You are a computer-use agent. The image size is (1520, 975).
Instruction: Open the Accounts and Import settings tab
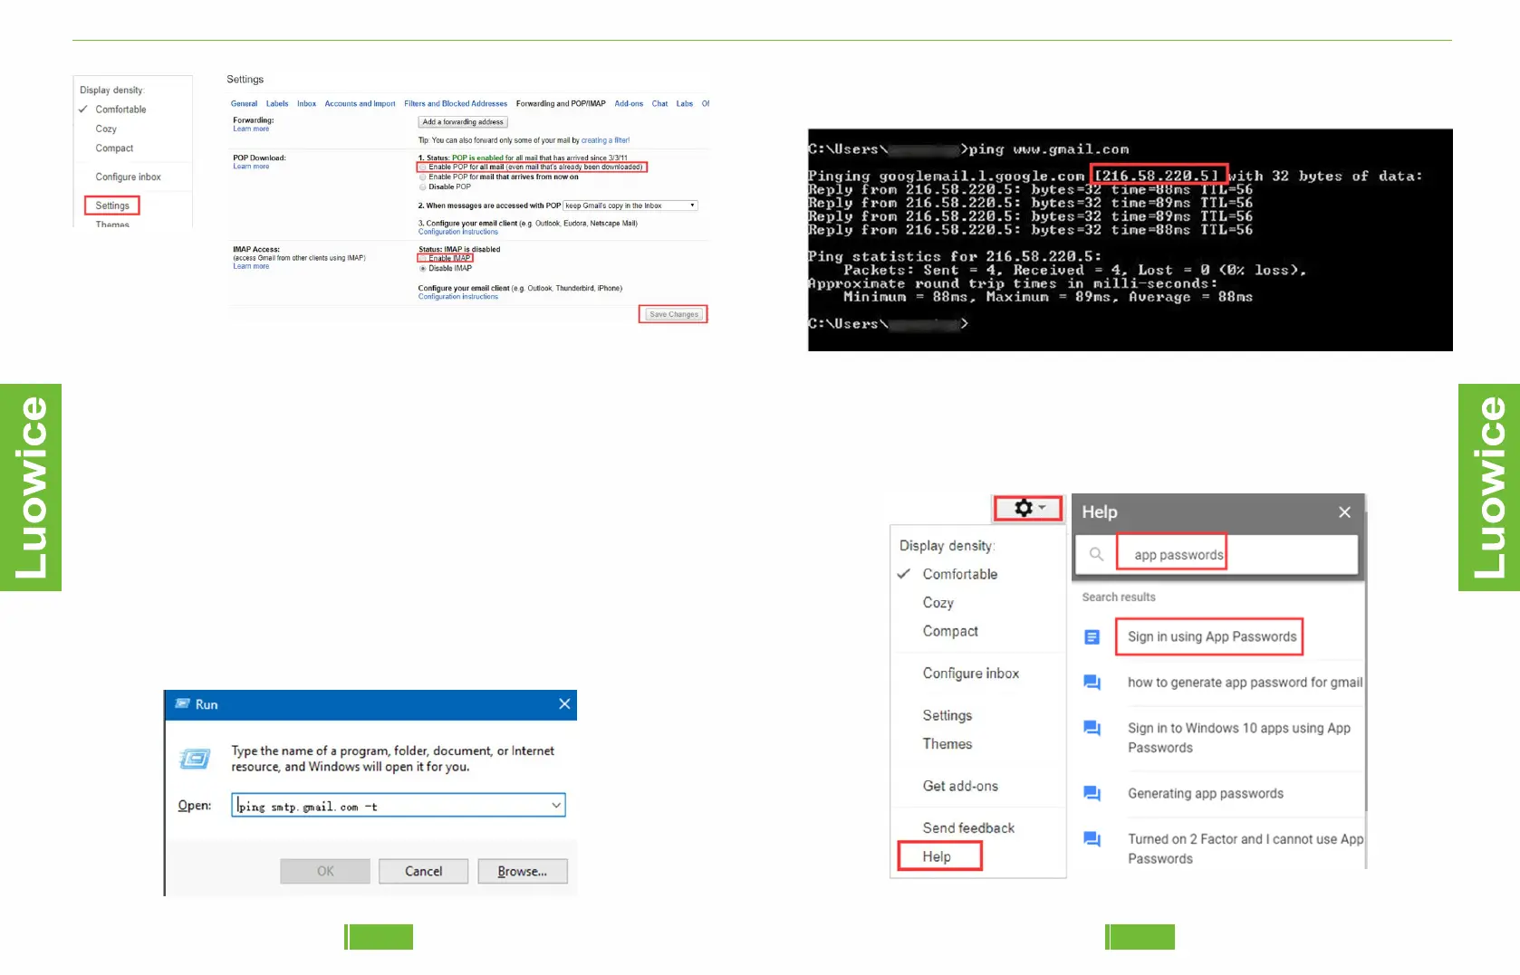click(360, 104)
